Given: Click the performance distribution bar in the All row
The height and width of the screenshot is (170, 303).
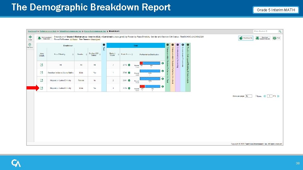Looking at the screenshot, I should click(150, 63).
